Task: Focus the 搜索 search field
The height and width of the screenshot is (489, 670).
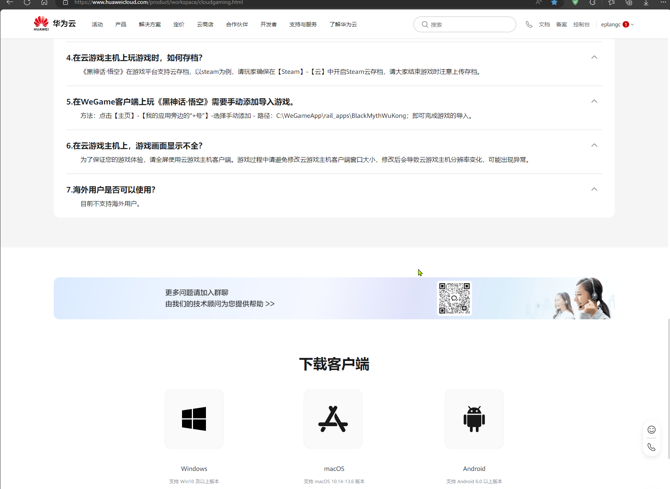Action: (465, 24)
